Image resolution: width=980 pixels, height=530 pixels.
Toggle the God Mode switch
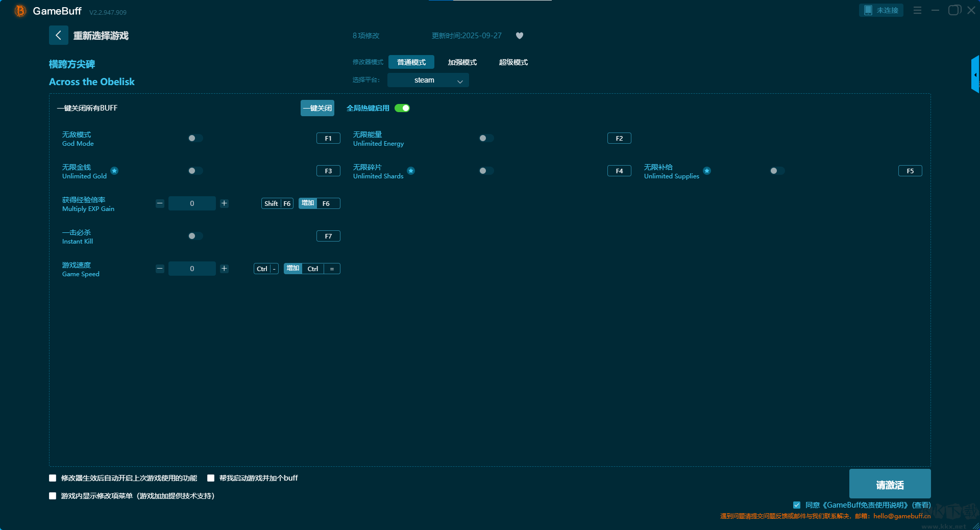(x=195, y=138)
